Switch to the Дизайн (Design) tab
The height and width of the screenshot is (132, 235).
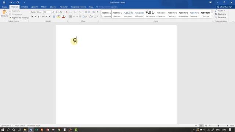[35, 7]
